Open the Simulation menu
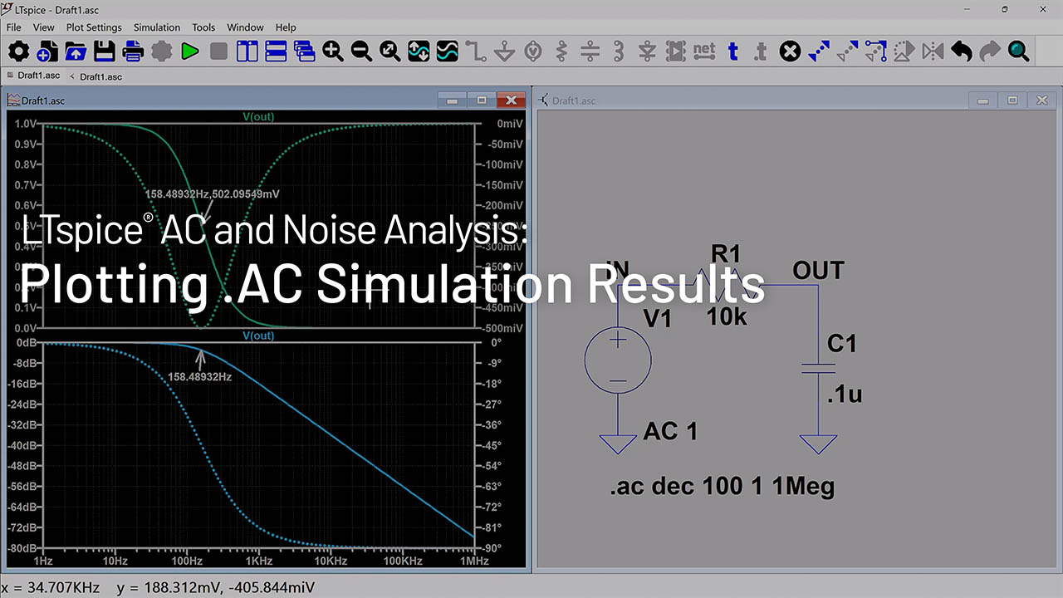 tap(157, 27)
